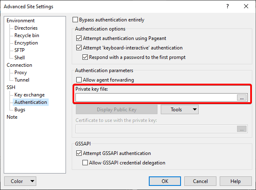
Task: Open the Color dropdown button
Action: pos(20,181)
